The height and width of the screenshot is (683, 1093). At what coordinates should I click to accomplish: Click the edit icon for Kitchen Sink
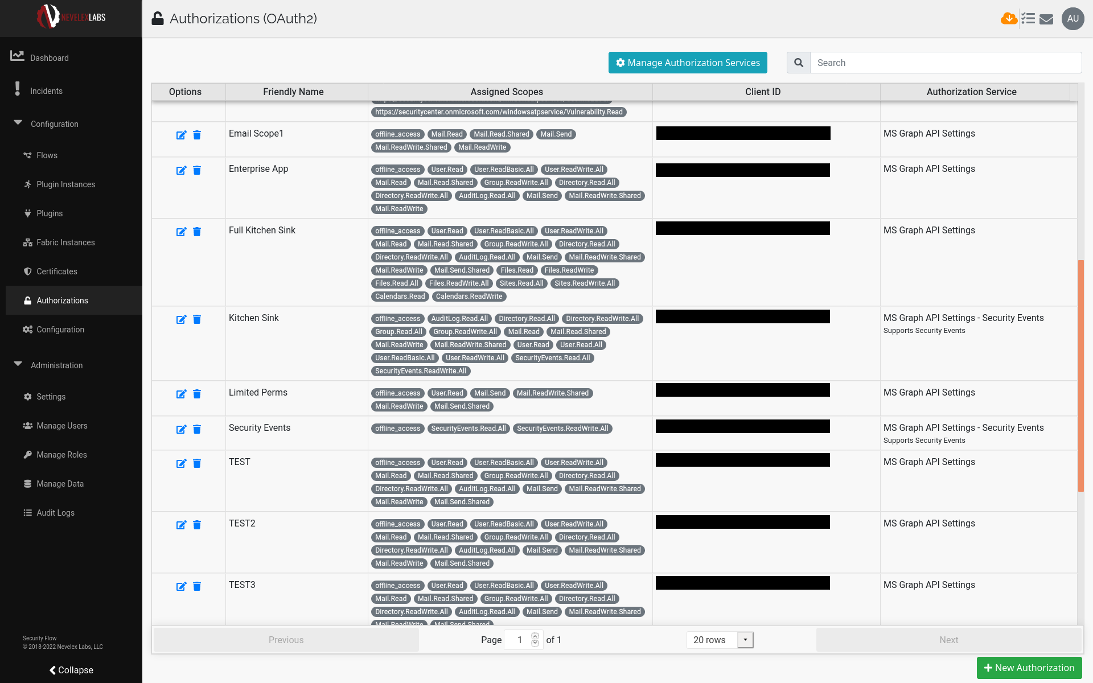(181, 319)
